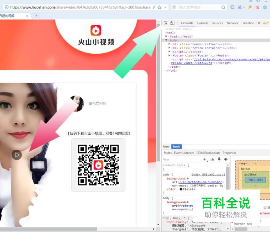This screenshot has height=232, width=270.
Task: Expand the head element node
Action: (x=166, y=37)
